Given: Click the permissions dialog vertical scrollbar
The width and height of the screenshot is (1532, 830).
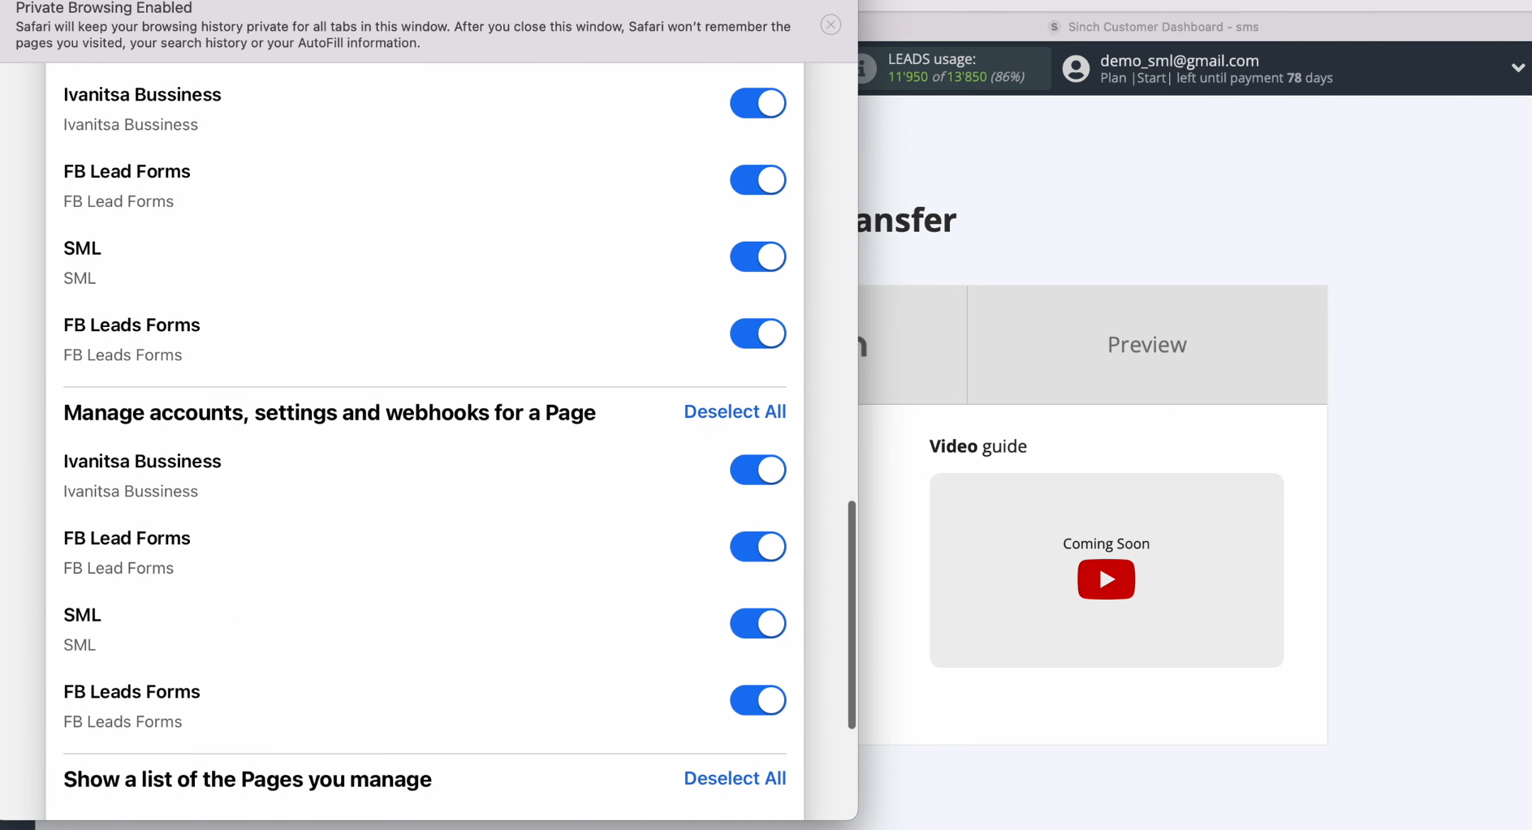Looking at the screenshot, I should [x=852, y=615].
